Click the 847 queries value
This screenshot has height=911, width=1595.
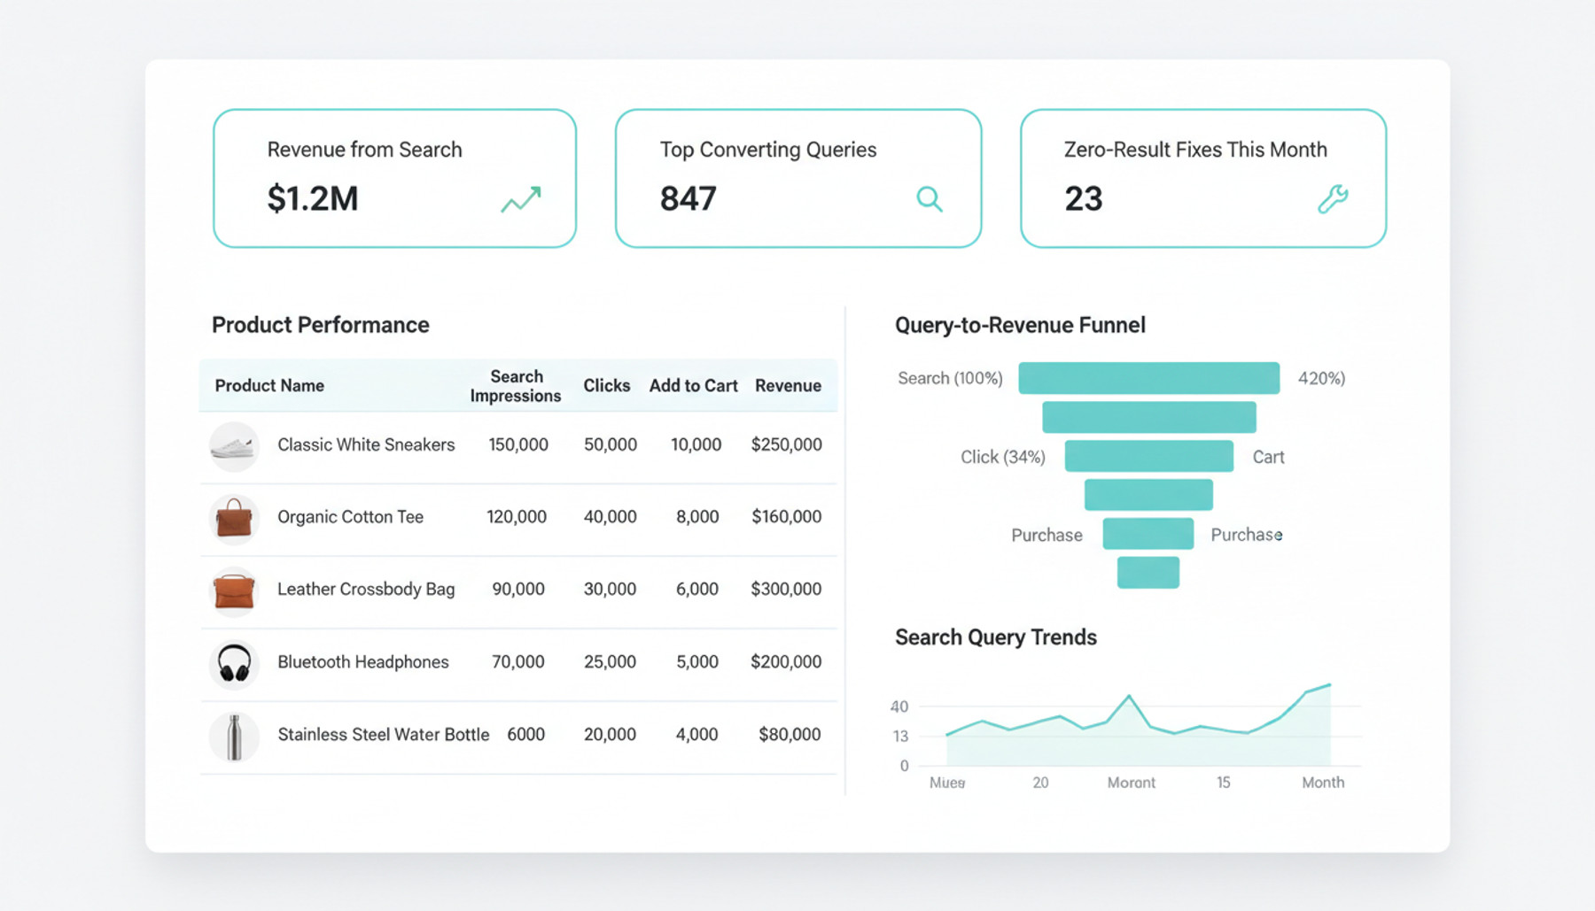click(689, 198)
